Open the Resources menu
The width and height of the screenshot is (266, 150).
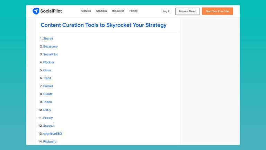118,11
